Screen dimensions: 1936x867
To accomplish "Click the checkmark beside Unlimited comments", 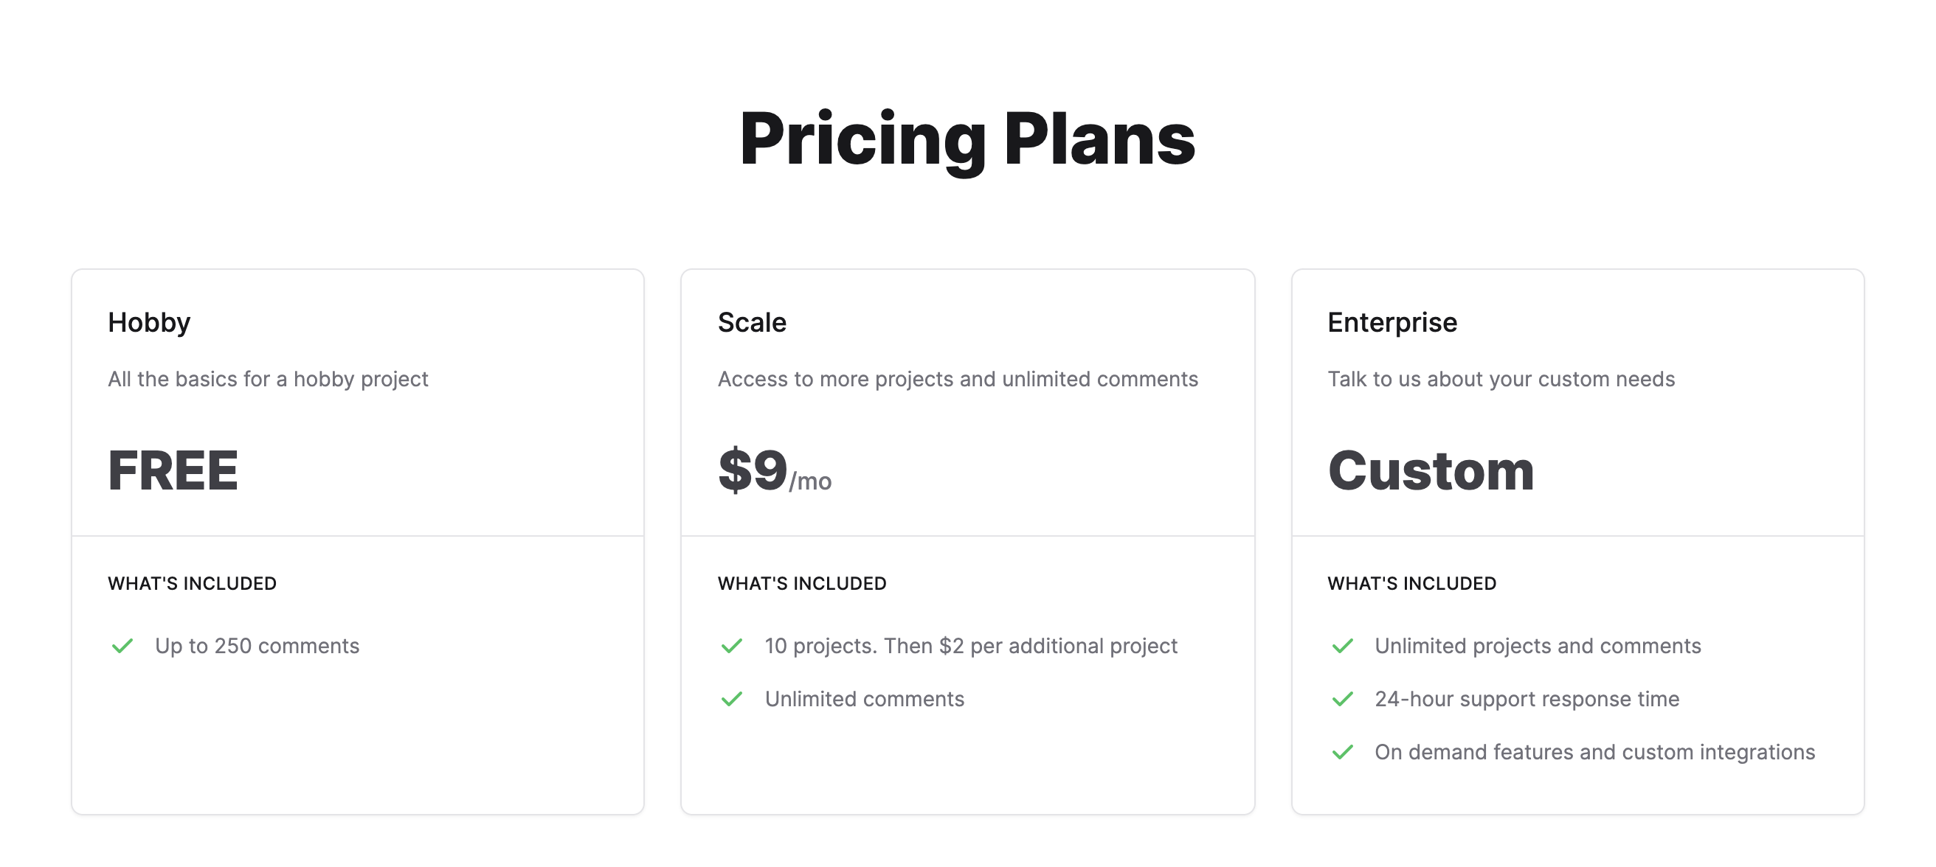I will pos(732,700).
